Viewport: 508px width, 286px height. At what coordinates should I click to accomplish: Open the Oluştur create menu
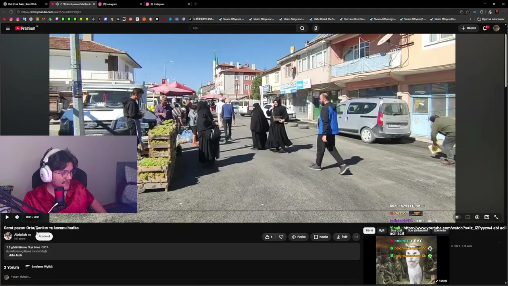(x=469, y=28)
